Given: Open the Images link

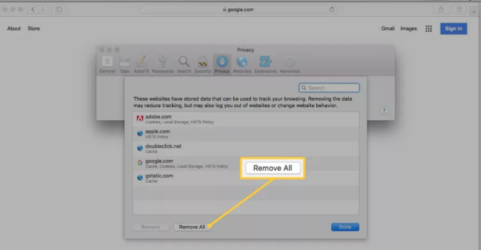Looking at the screenshot, I should [x=408, y=29].
